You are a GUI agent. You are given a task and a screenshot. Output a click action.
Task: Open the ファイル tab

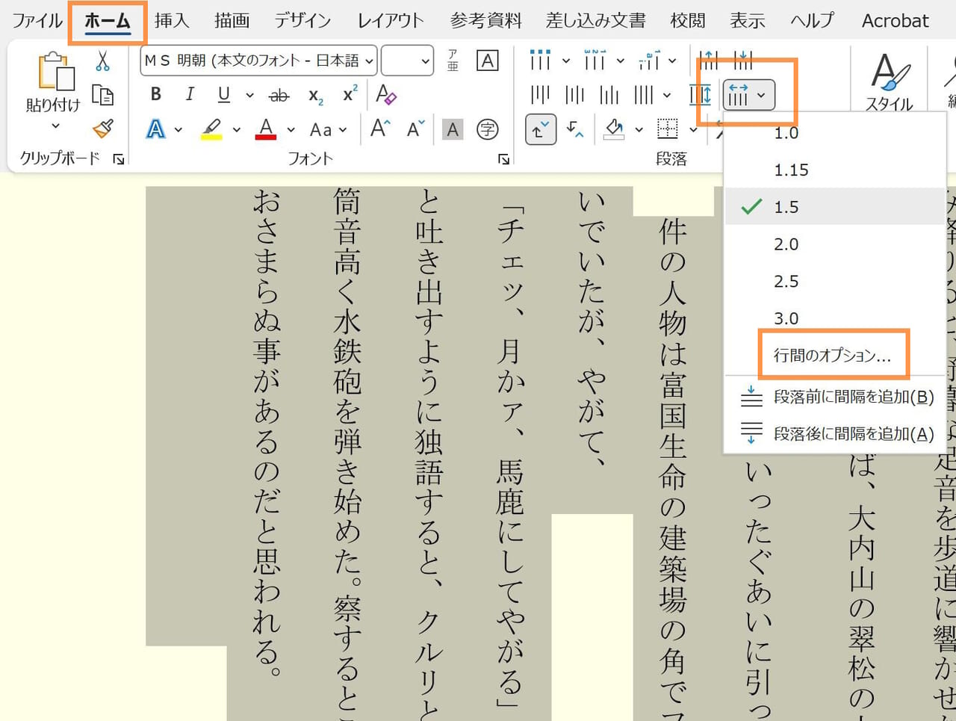[x=37, y=20]
